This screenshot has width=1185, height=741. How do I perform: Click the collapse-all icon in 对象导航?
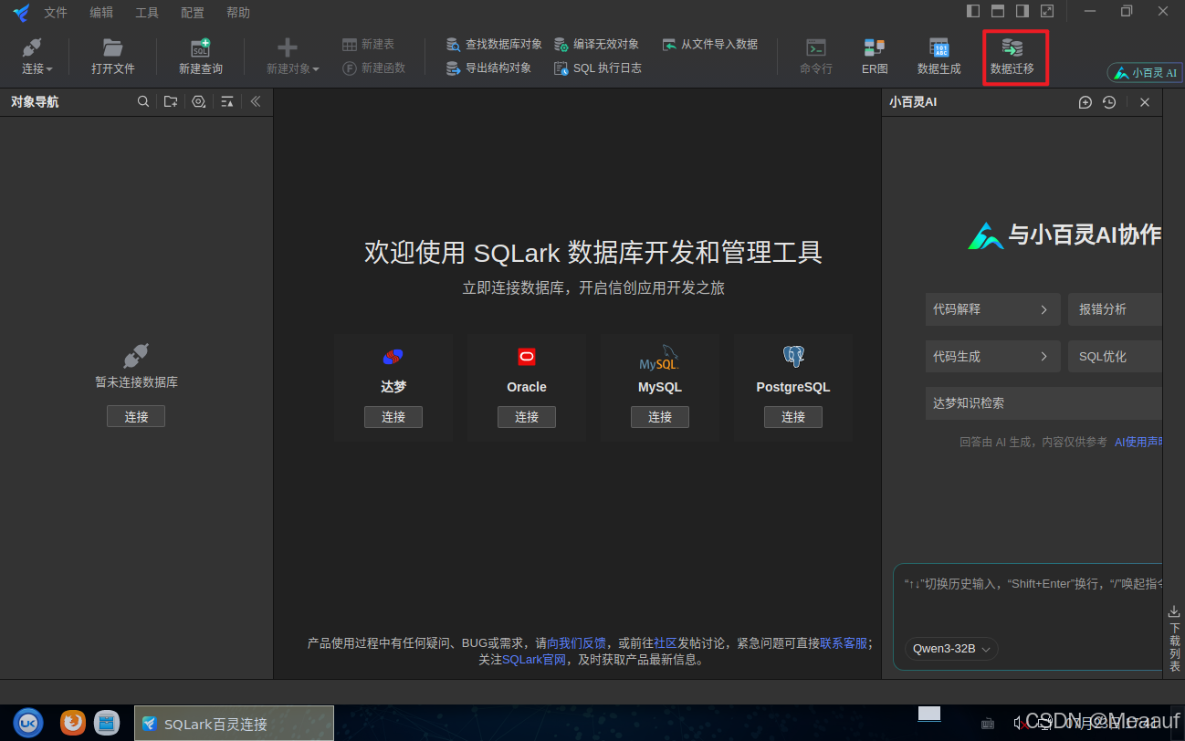click(x=227, y=102)
